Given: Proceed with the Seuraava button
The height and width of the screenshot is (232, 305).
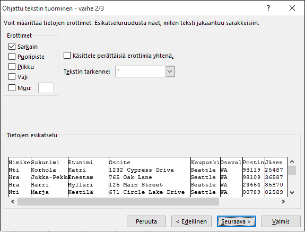Looking at the screenshot, I should click(237, 221).
